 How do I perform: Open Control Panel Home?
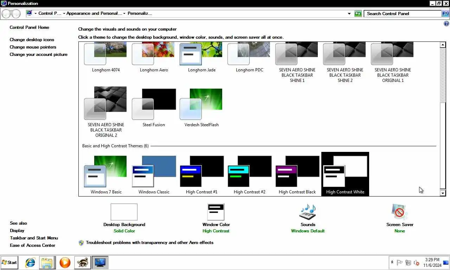click(29, 27)
